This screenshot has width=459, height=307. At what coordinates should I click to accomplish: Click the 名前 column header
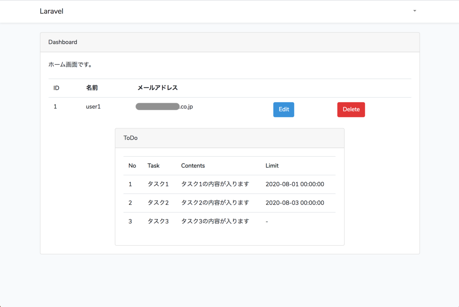pyautogui.click(x=92, y=88)
